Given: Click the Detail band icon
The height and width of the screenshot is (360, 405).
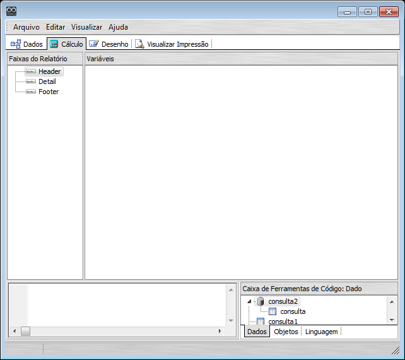Looking at the screenshot, I should [x=31, y=81].
